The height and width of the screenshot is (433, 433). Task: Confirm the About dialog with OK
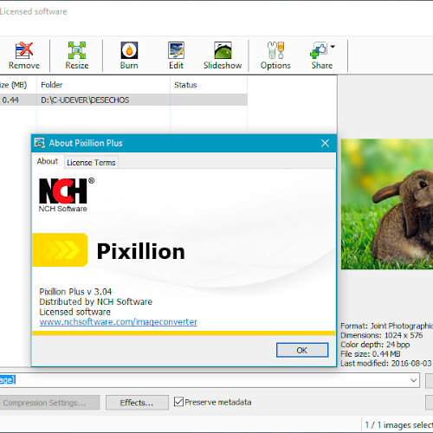coord(302,350)
